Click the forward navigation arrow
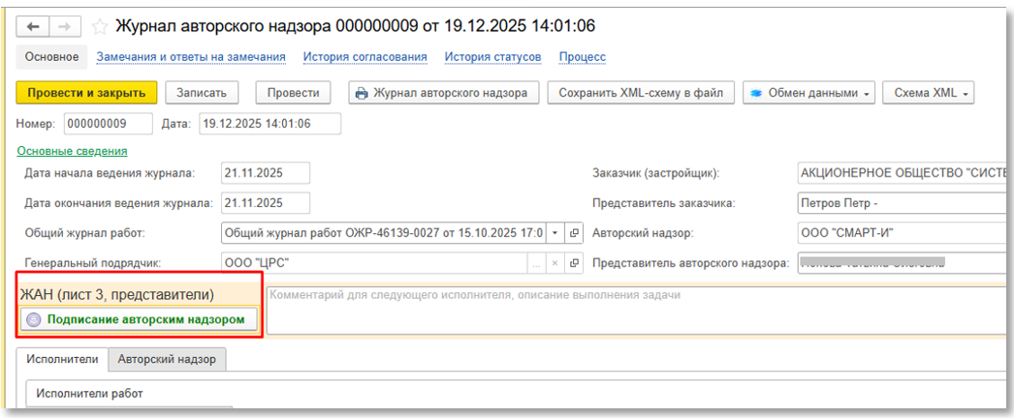1014x418 pixels. (x=66, y=27)
